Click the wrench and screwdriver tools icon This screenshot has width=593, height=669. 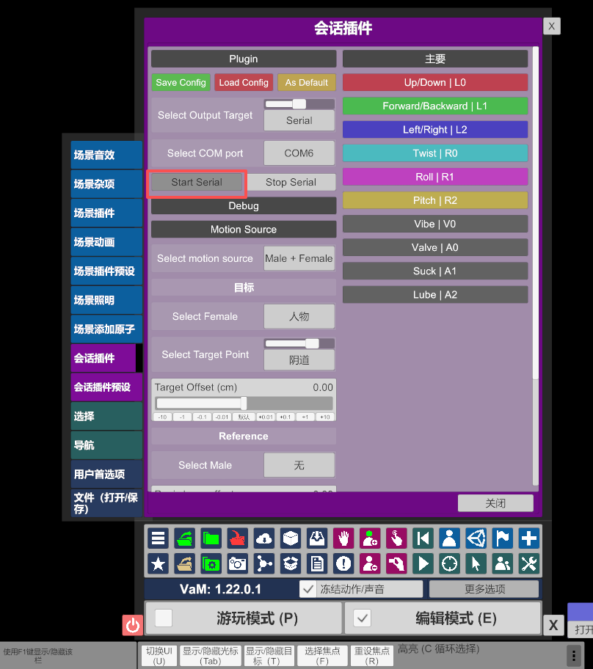(528, 563)
